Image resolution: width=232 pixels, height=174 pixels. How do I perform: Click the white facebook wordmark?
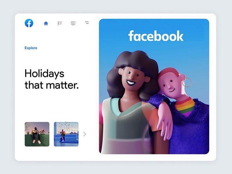tap(156, 36)
